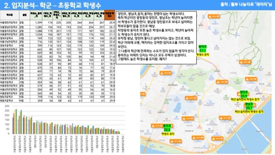Click the green '동자초' label on map
This screenshot has height=155, width=275.
[167, 126]
